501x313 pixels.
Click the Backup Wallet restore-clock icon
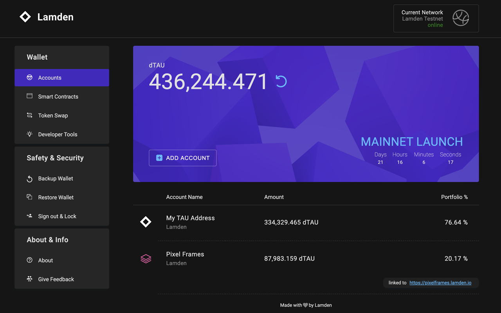point(29,178)
